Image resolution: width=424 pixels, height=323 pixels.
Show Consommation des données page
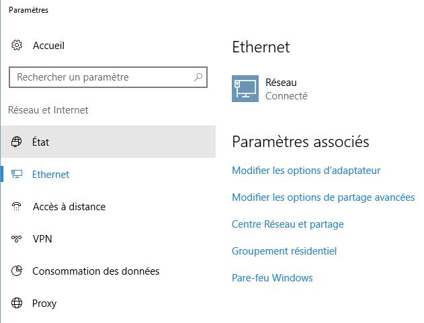tap(96, 271)
